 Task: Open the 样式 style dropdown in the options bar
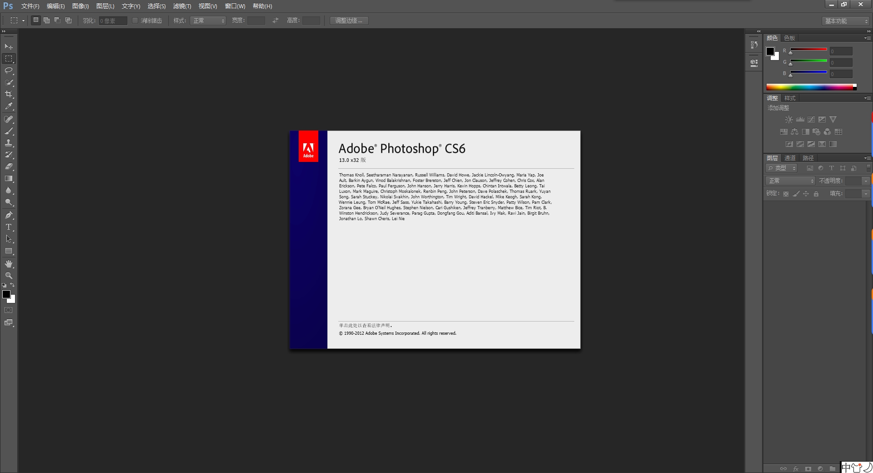(208, 20)
